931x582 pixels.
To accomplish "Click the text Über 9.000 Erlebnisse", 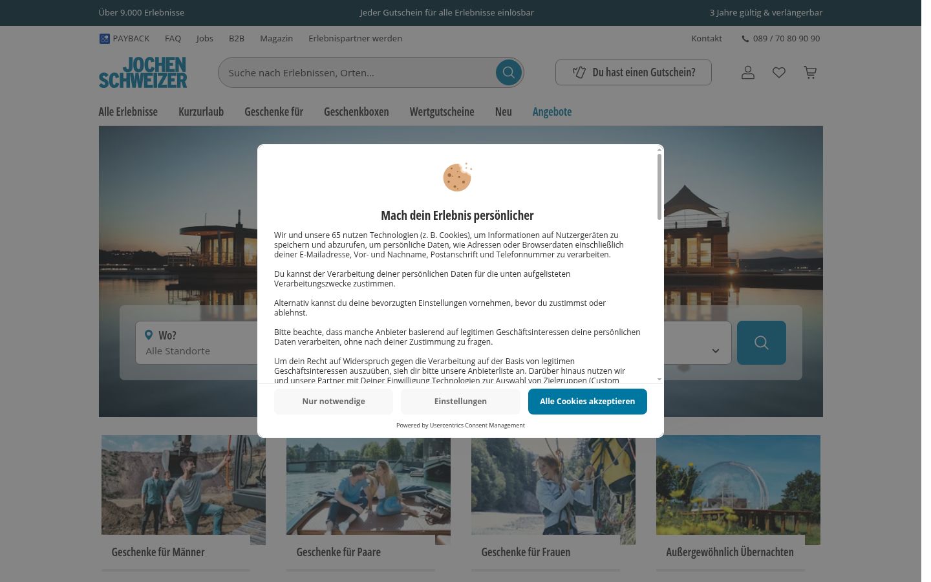I will click(142, 13).
